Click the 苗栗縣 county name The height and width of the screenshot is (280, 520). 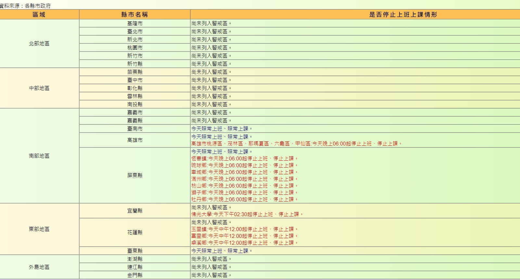(x=135, y=72)
